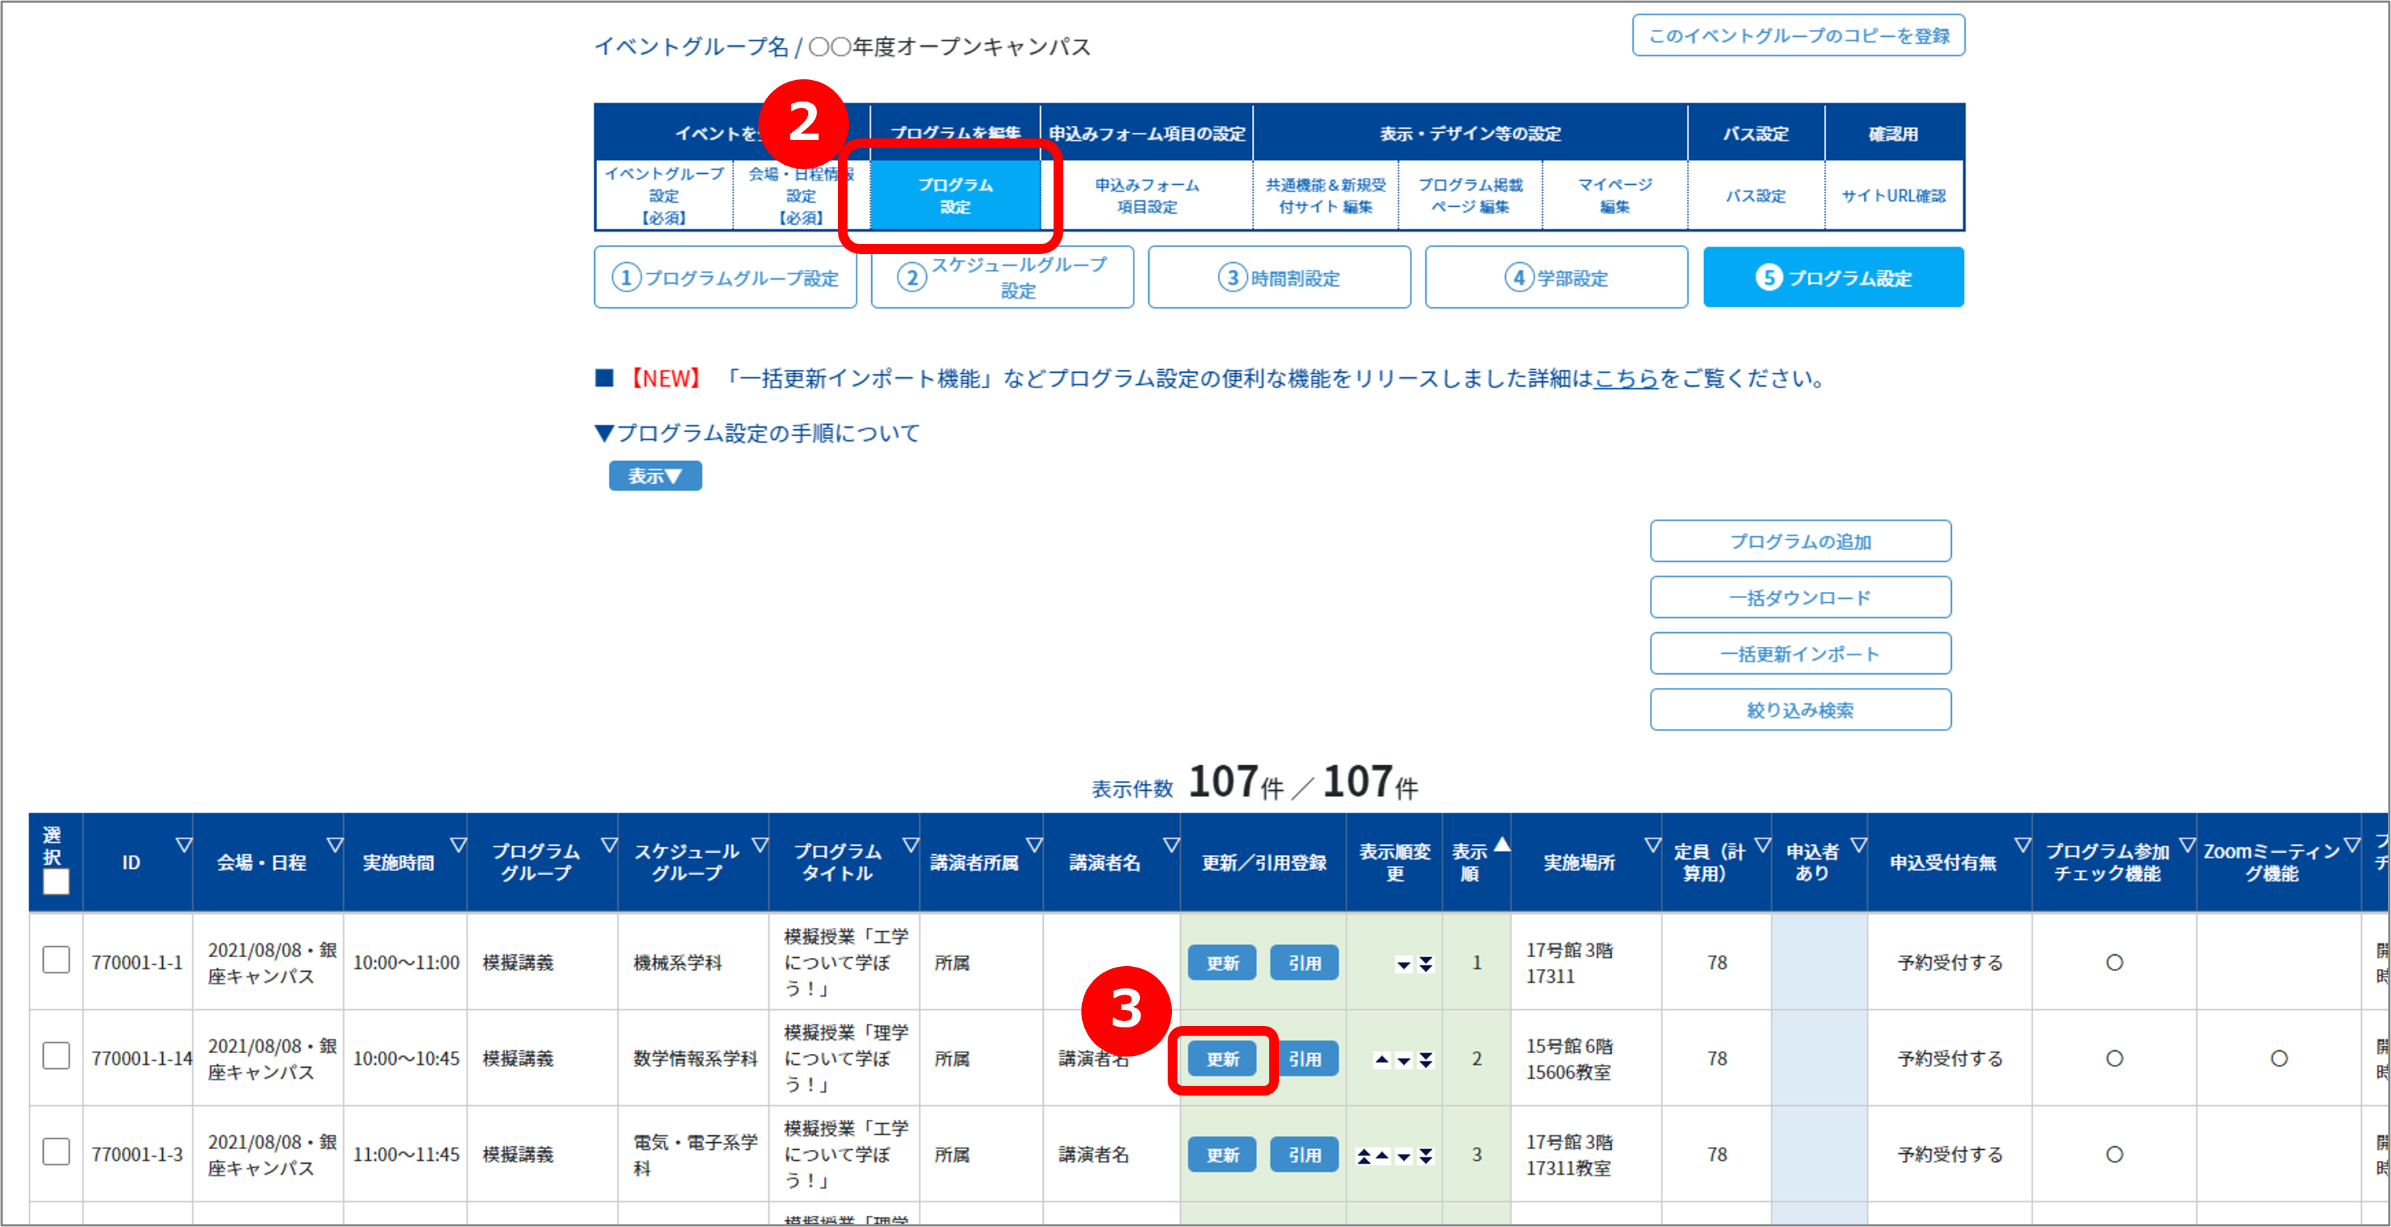Open the イベントグループ設定 tab
The image size is (2391, 1227).
point(665,196)
